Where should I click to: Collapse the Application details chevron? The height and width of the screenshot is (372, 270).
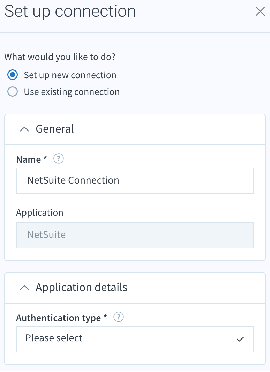click(x=24, y=288)
